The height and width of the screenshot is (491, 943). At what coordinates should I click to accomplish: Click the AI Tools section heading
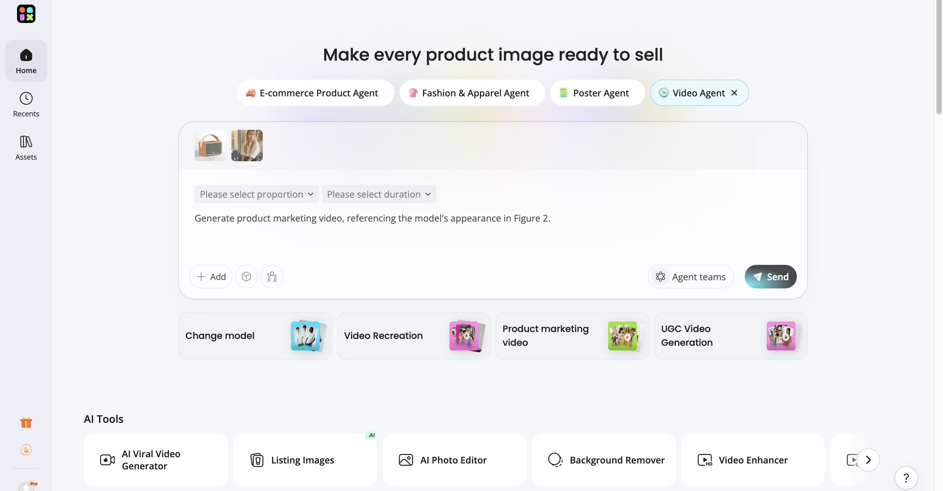(104, 419)
